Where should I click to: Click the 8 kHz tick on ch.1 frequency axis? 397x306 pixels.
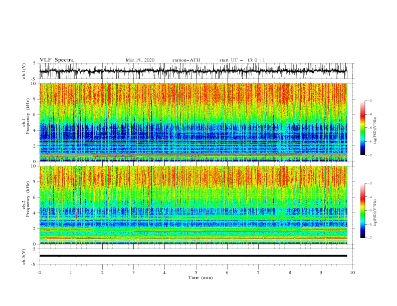click(36, 99)
